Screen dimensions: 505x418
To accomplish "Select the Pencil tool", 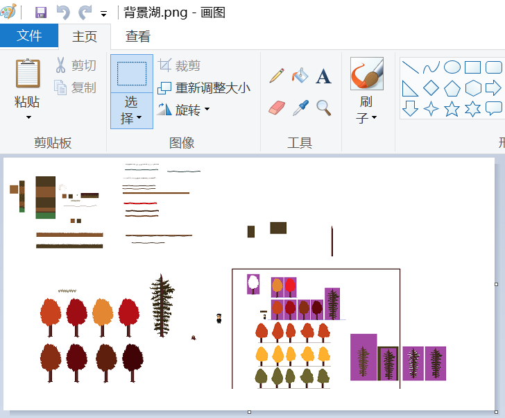I will tap(277, 76).
